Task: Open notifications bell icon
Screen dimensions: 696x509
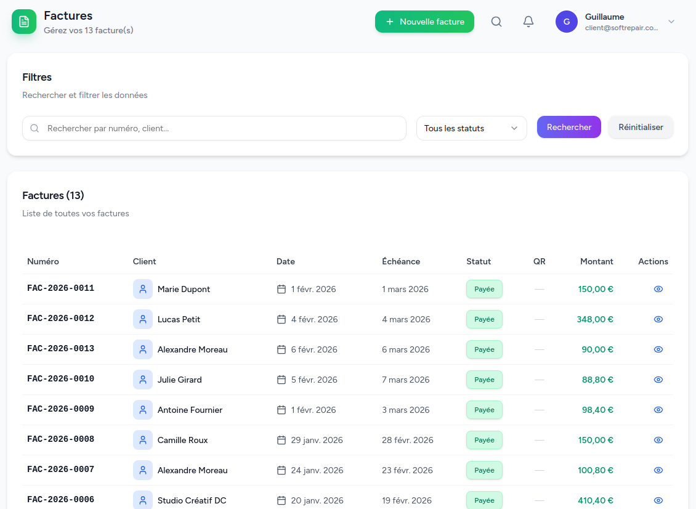Action: 528,22
